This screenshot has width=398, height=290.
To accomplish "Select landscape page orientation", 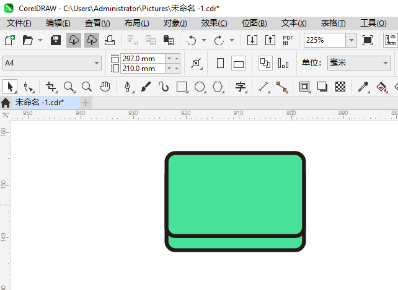I will [239, 63].
